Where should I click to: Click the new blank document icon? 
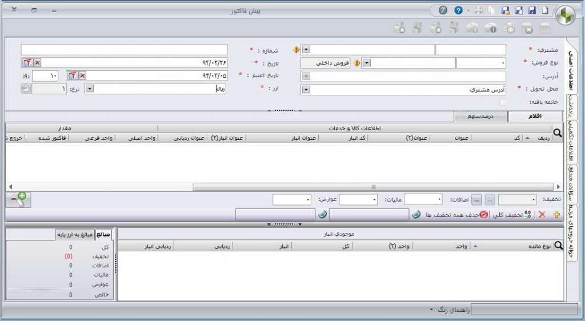(545, 10)
